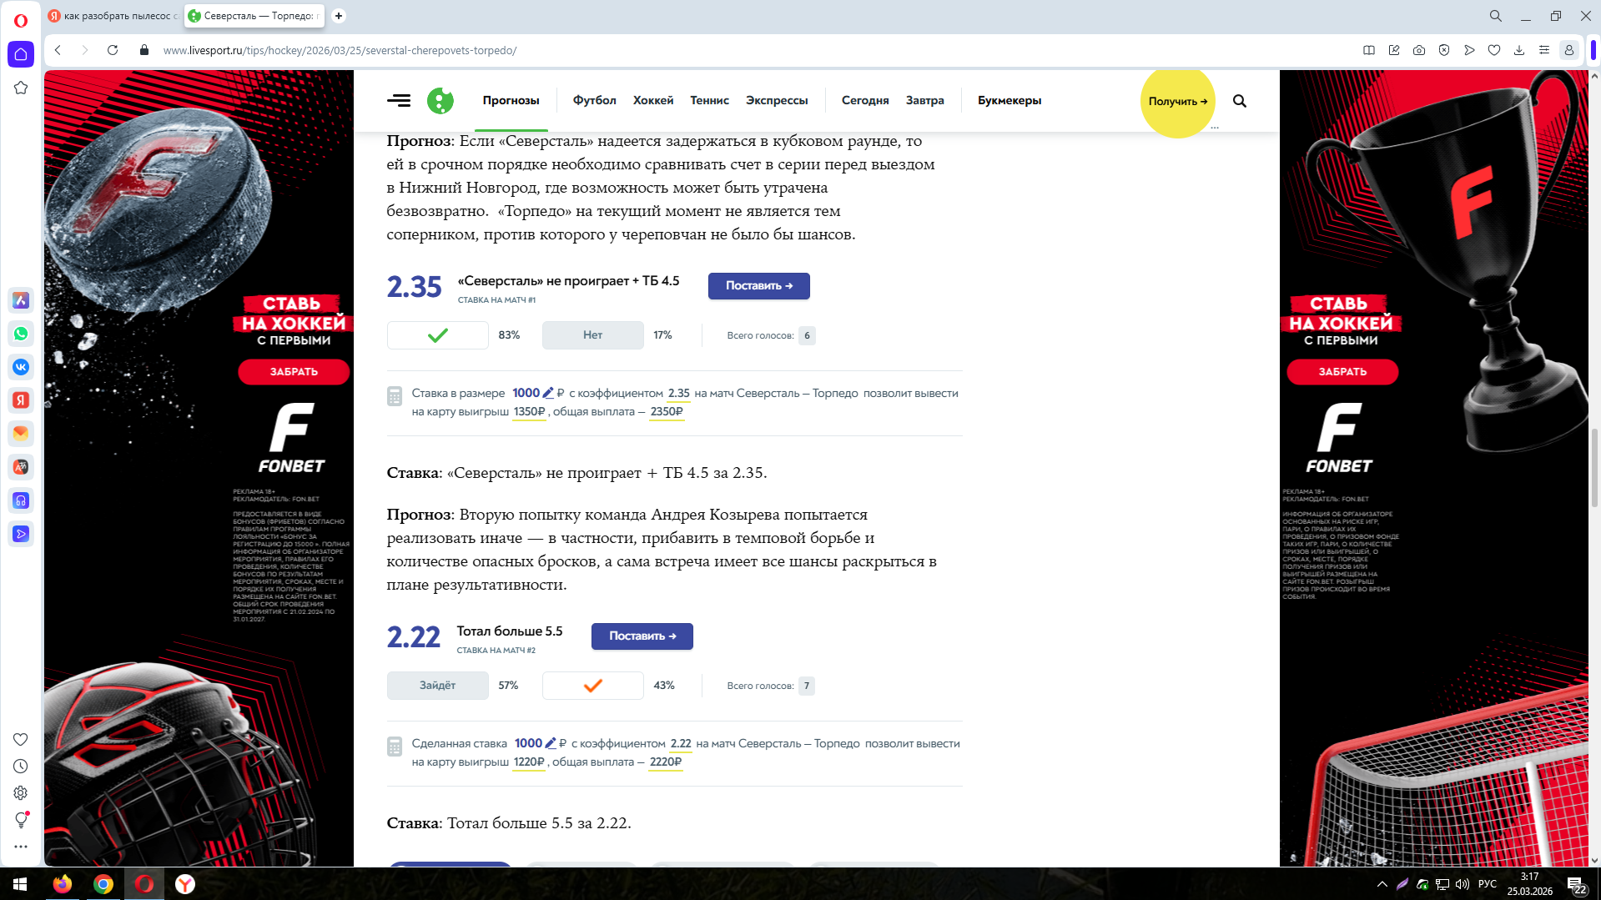Image resolution: width=1601 pixels, height=900 pixels.
Task: Launch Aria AI from the sidebar
Action: coord(21,300)
